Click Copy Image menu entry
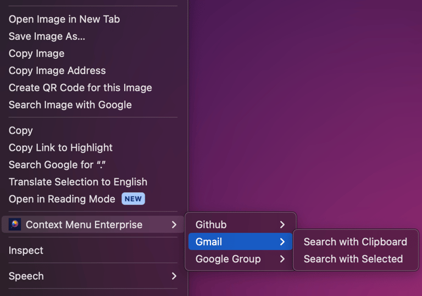422x296 pixels. (x=36, y=53)
